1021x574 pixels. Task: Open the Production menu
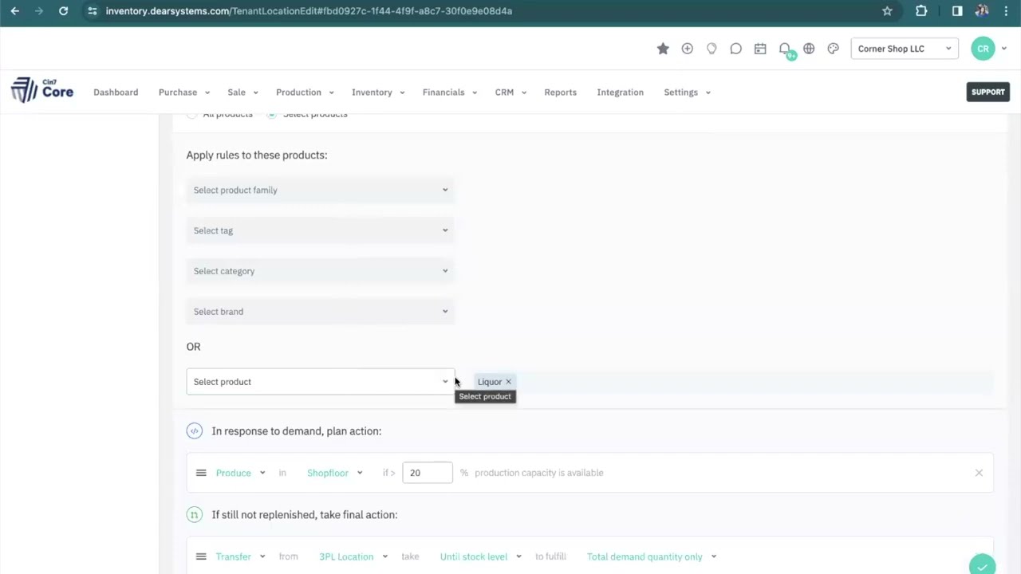[305, 92]
